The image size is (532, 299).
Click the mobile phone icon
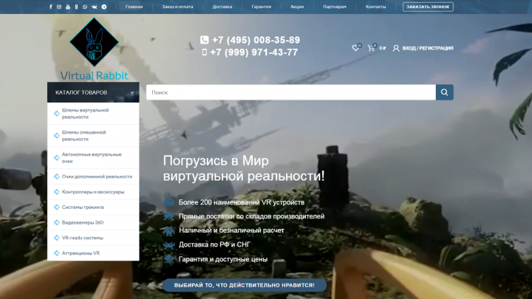pos(204,52)
